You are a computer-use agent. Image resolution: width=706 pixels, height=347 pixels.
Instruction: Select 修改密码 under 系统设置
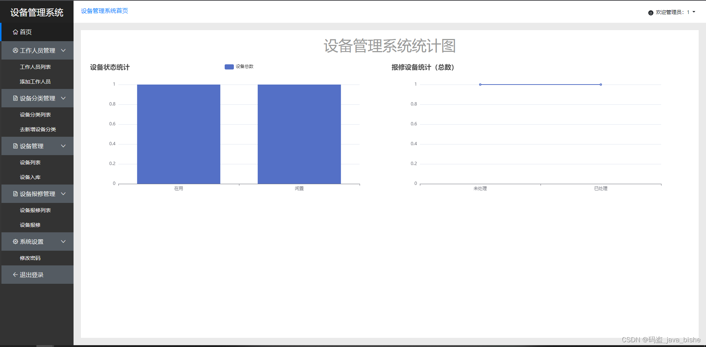31,258
